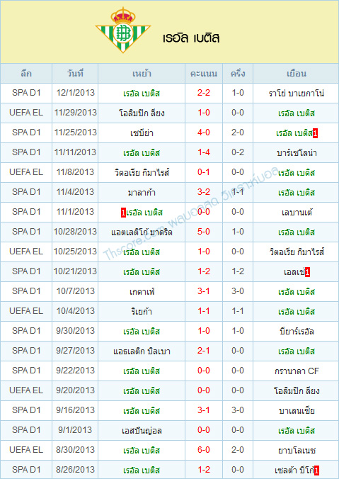Click the เยือน column header
The width and height of the screenshot is (339, 479).
296,73
